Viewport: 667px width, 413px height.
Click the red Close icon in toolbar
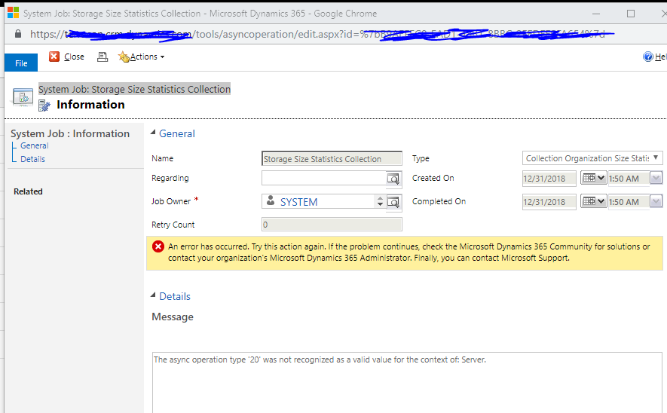[54, 57]
